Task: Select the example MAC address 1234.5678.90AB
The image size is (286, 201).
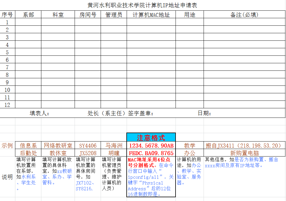Action: pyautogui.click(x=151, y=146)
